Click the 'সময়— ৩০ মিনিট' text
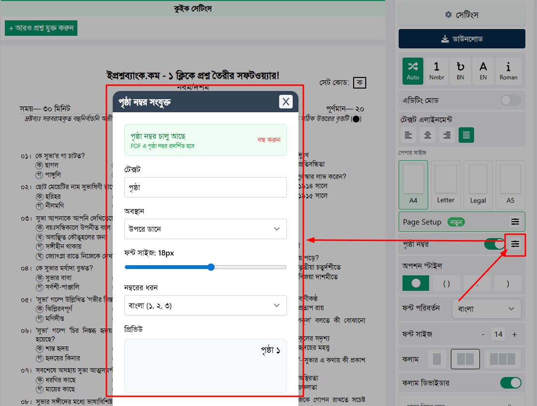 [45, 108]
